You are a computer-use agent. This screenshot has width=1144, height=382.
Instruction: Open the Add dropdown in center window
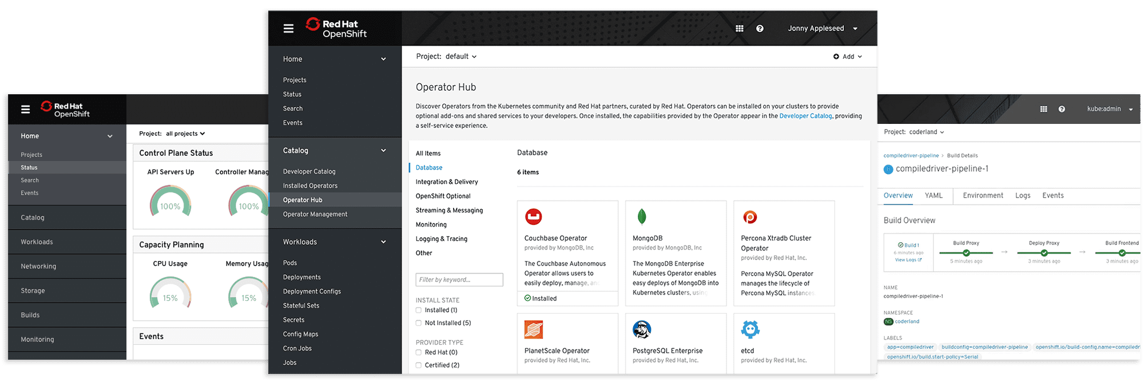click(848, 57)
